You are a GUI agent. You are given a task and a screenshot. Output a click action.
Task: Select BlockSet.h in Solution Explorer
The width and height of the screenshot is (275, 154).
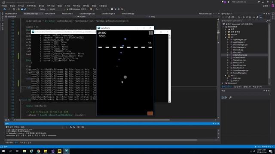click(237, 52)
